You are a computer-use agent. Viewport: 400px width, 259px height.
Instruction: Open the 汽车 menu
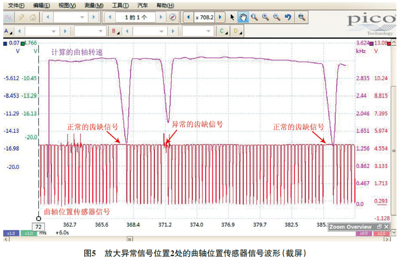(142, 5)
